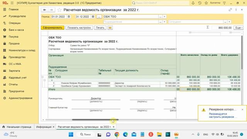Click the Печать button
247x139 pixels.
100,28
